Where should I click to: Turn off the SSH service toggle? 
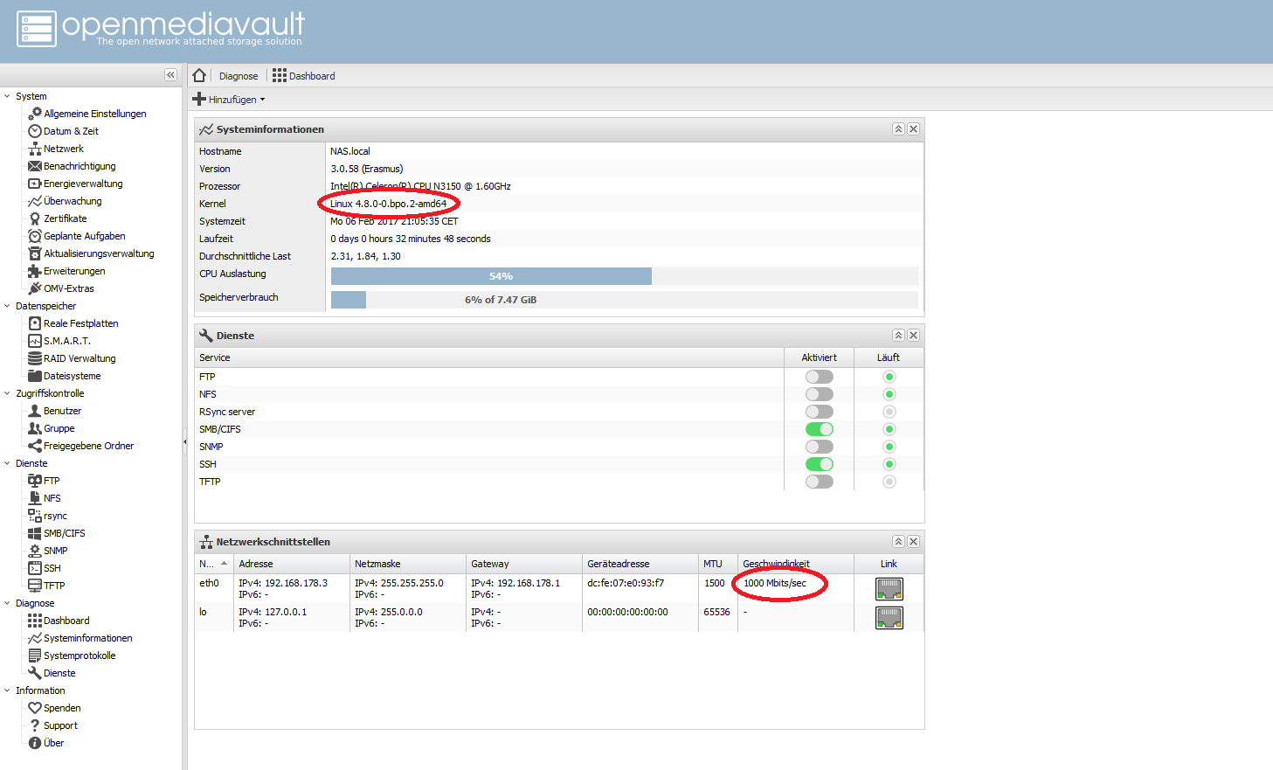[819, 464]
